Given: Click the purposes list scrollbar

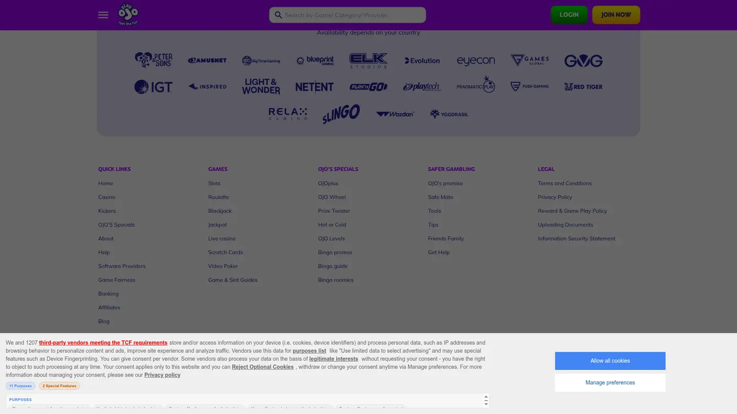Looking at the screenshot, I should point(486,400).
